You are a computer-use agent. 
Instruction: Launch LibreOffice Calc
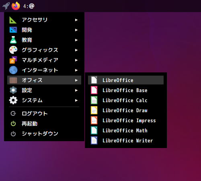click(x=126, y=100)
